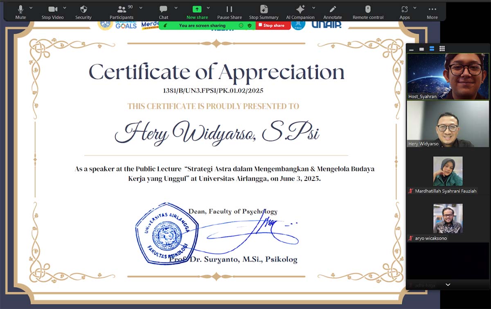This screenshot has width=491, height=309.
Task: Click the Stop Summary icon
Action: coord(264,9)
